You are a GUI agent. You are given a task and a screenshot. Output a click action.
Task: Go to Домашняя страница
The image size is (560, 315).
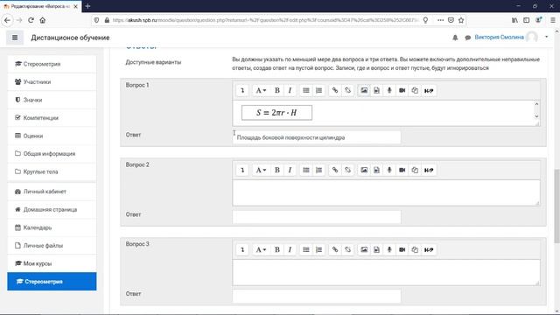coord(52,210)
